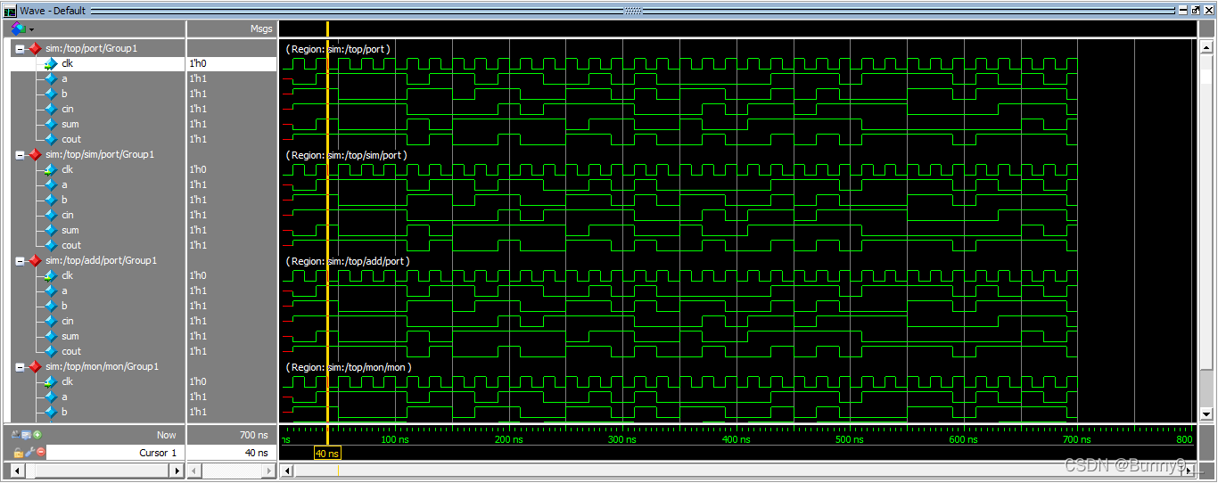Click the Wave window icon in title bar

10,10
